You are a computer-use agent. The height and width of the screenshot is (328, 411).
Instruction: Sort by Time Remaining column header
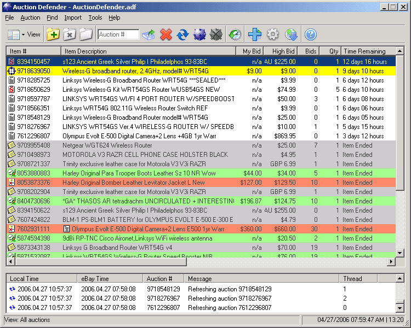[364, 51]
